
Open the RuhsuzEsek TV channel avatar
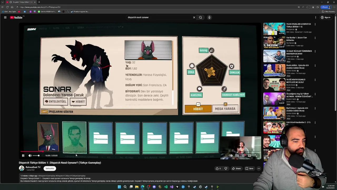click(x=22, y=168)
